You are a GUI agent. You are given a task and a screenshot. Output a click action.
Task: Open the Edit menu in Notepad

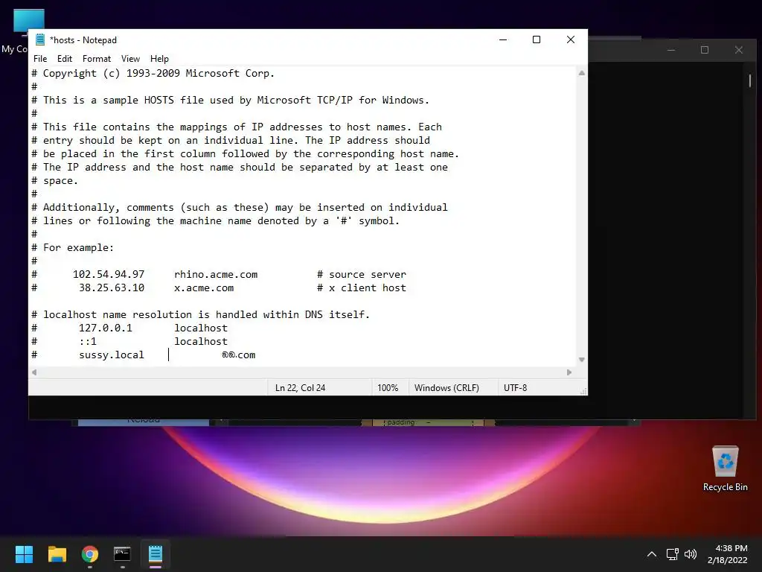click(x=65, y=59)
